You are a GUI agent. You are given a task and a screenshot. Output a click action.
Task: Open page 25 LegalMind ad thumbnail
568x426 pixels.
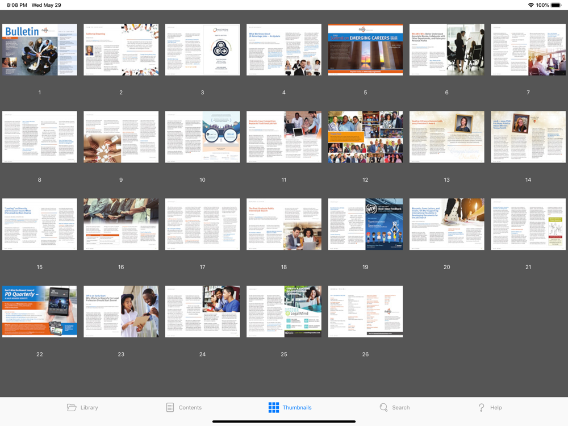click(x=284, y=311)
